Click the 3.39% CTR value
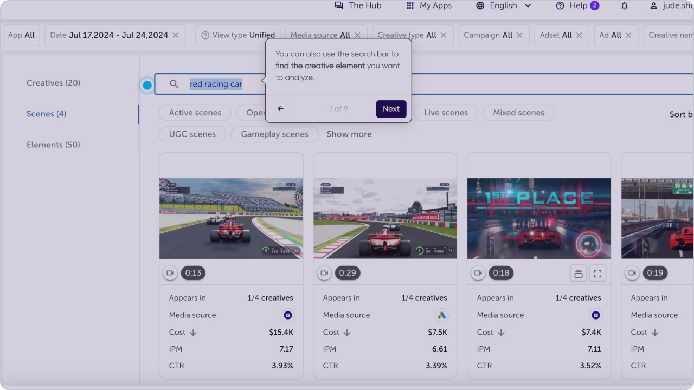The image size is (694, 390). (436, 366)
